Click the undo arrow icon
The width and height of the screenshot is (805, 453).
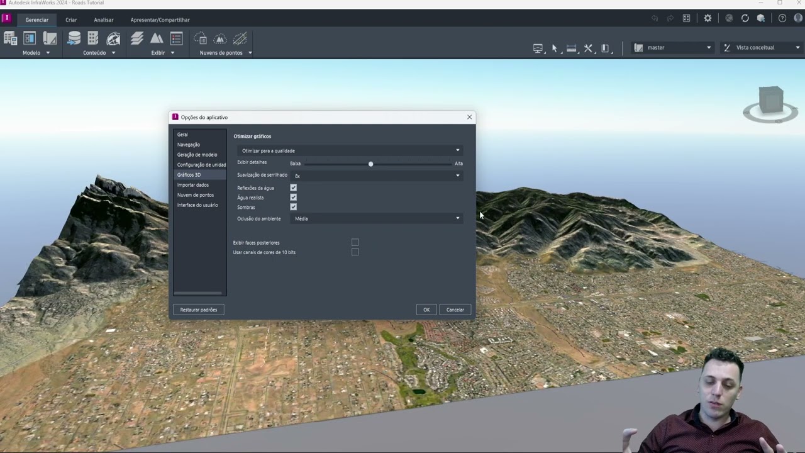point(655,18)
